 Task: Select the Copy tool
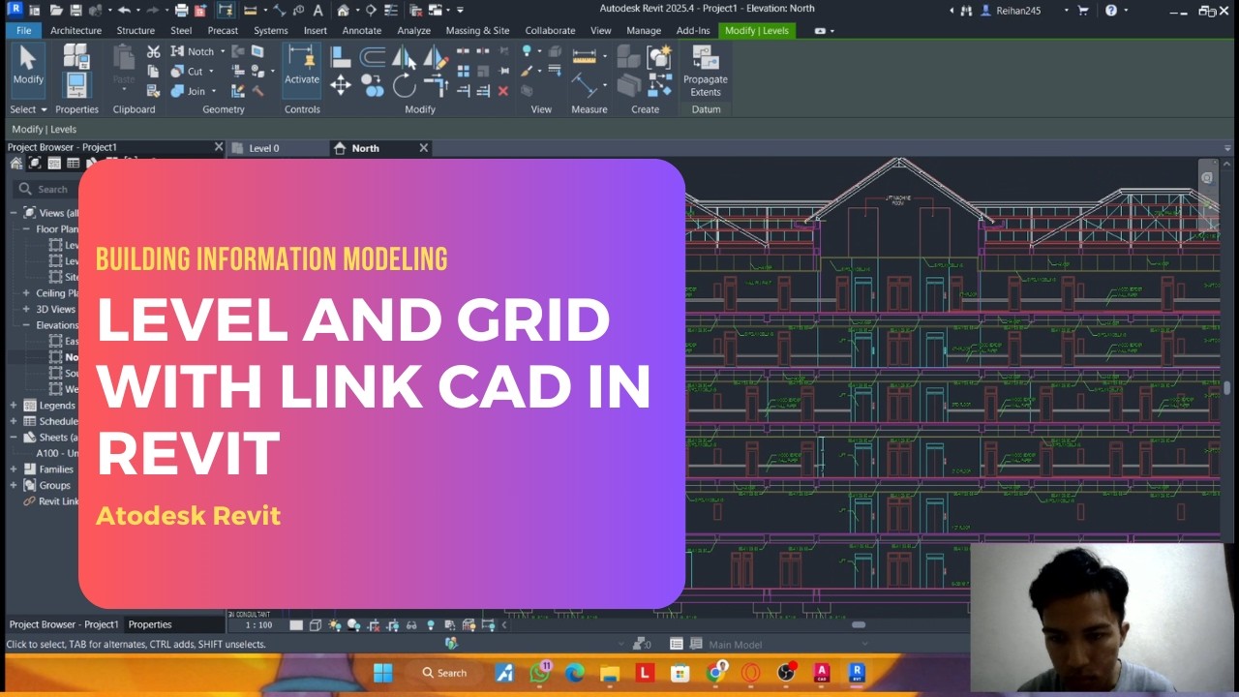(x=373, y=85)
